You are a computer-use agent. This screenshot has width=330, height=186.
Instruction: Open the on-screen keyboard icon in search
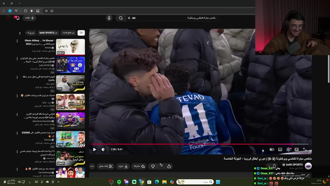tap(134, 18)
